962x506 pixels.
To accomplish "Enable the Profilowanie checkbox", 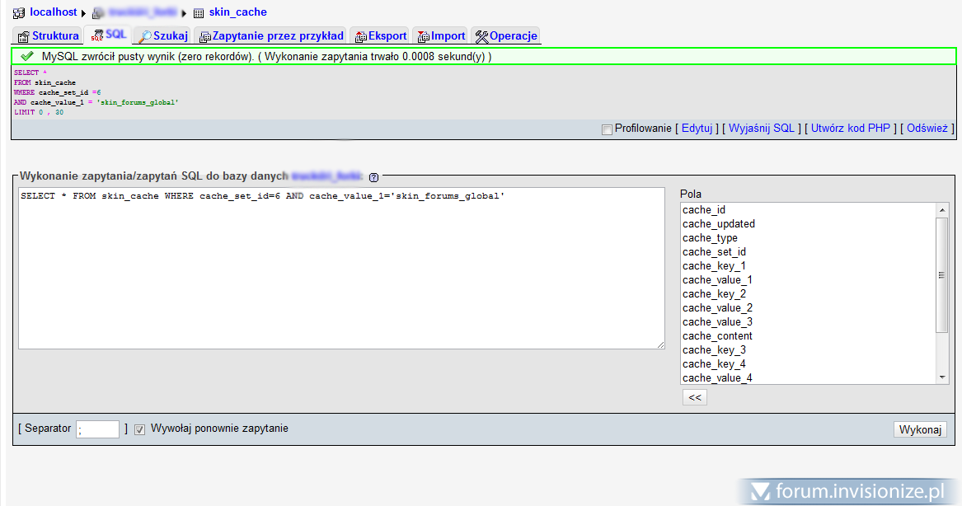I will pyautogui.click(x=608, y=129).
